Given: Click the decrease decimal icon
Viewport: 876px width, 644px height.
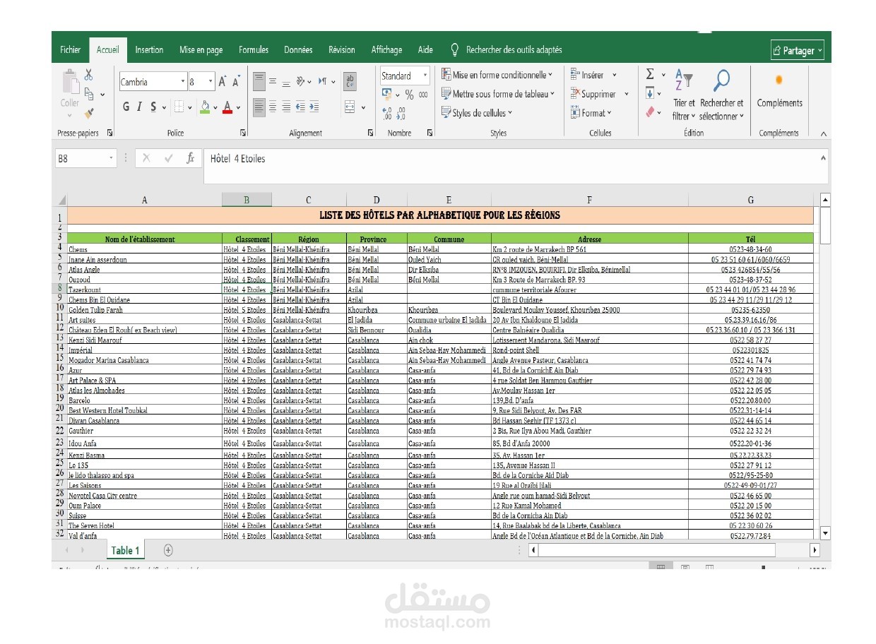Looking at the screenshot, I should [401, 114].
